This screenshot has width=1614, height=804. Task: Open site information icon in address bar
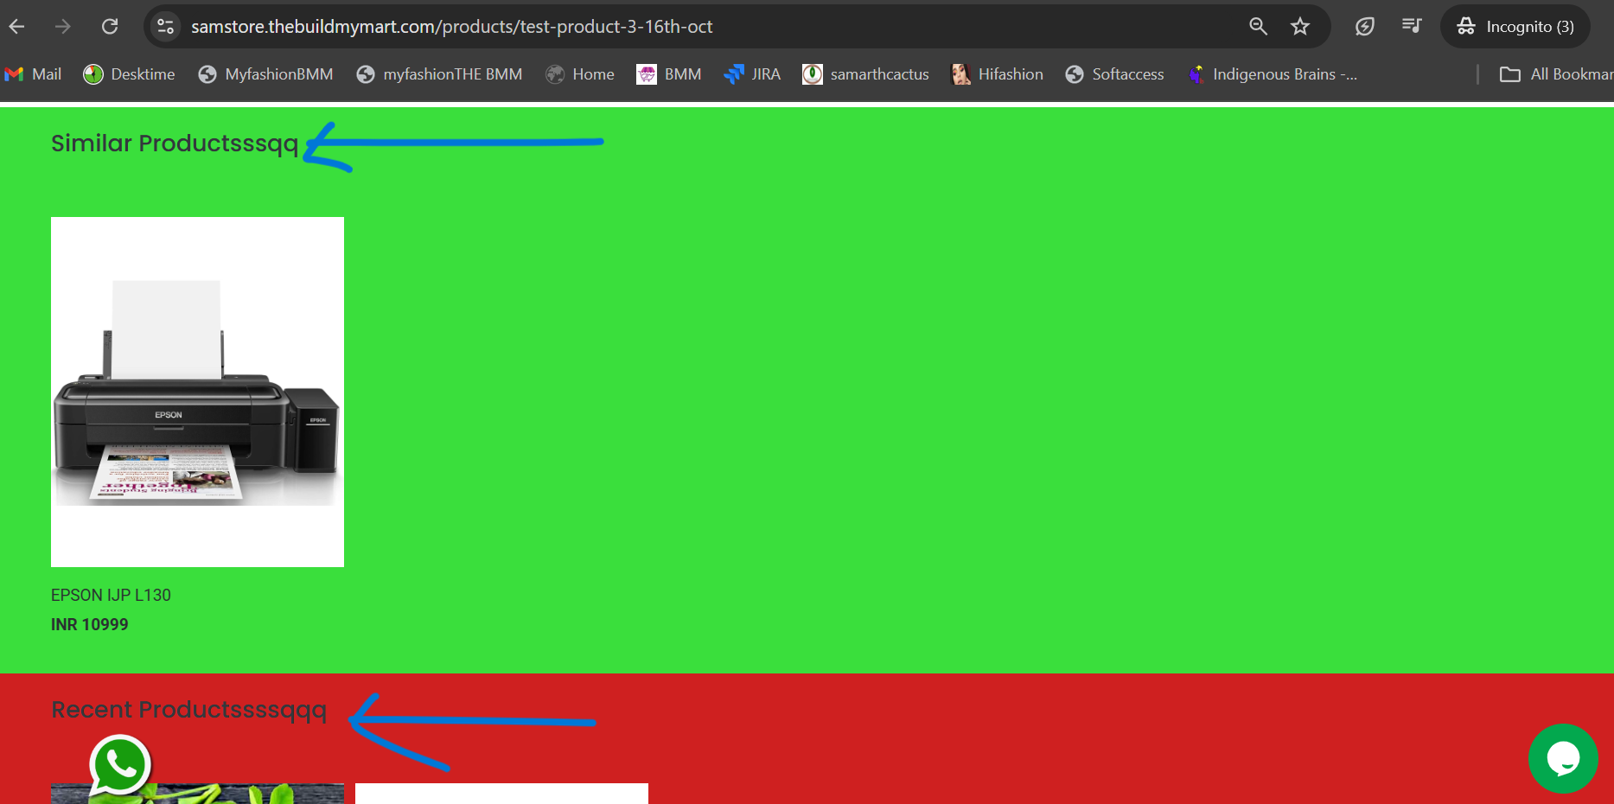(x=165, y=27)
